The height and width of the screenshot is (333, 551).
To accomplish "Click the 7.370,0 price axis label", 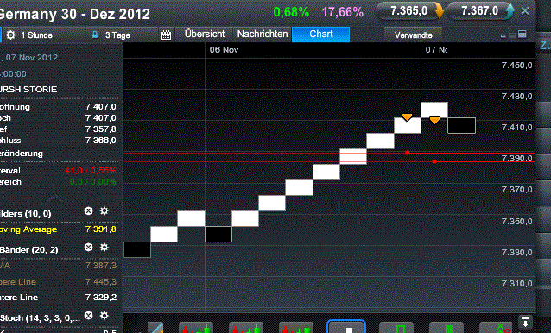I will [x=516, y=190].
